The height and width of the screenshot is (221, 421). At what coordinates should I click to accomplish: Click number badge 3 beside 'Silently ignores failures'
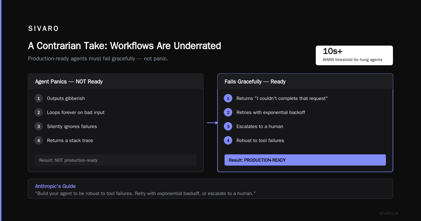tap(39, 127)
